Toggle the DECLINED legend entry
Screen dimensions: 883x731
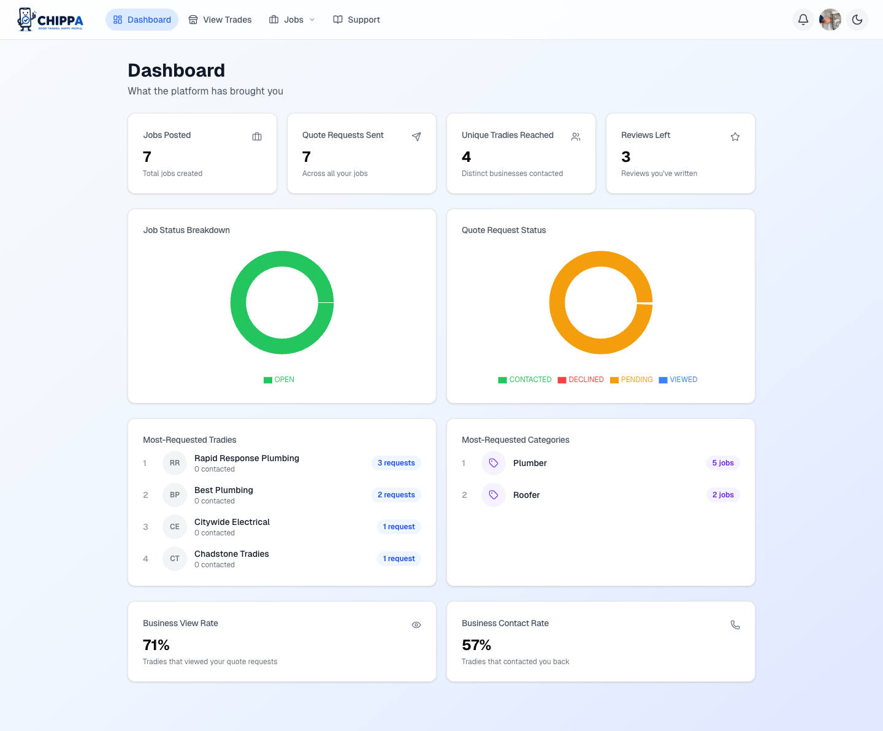581,380
